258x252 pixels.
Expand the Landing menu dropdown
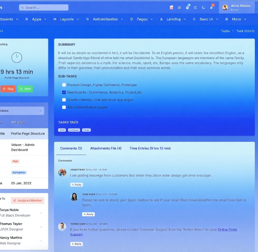[173, 19]
